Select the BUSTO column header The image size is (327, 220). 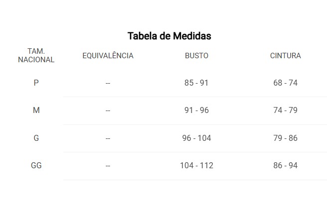(x=196, y=56)
